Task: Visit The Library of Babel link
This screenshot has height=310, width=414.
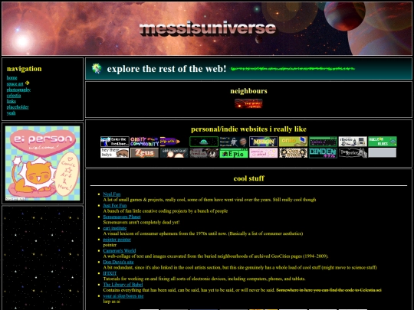Action: pyautogui.click(x=123, y=285)
